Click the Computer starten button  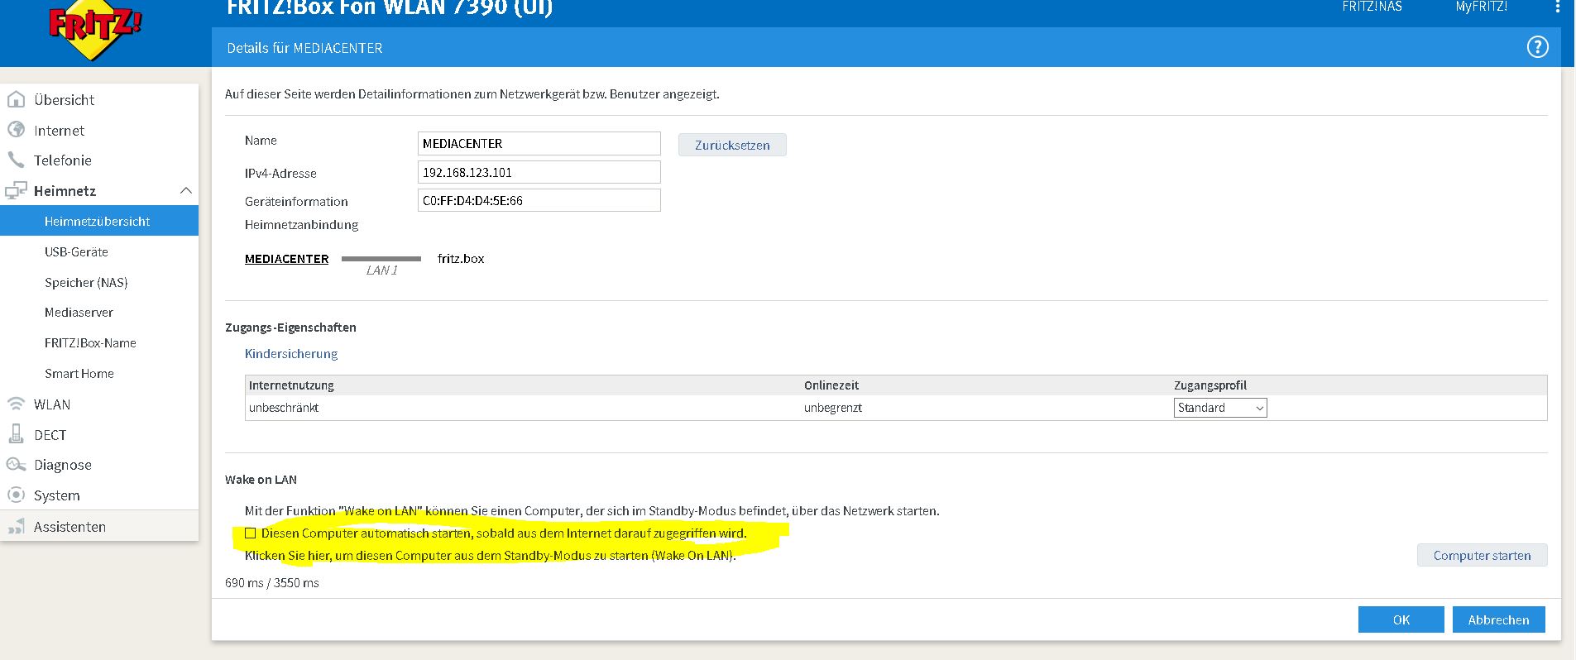(1482, 555)
